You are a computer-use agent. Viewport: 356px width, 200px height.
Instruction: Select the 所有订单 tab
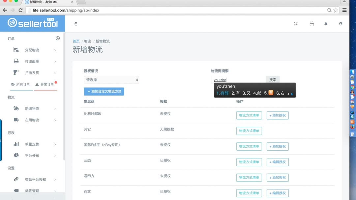pos(21,84)
